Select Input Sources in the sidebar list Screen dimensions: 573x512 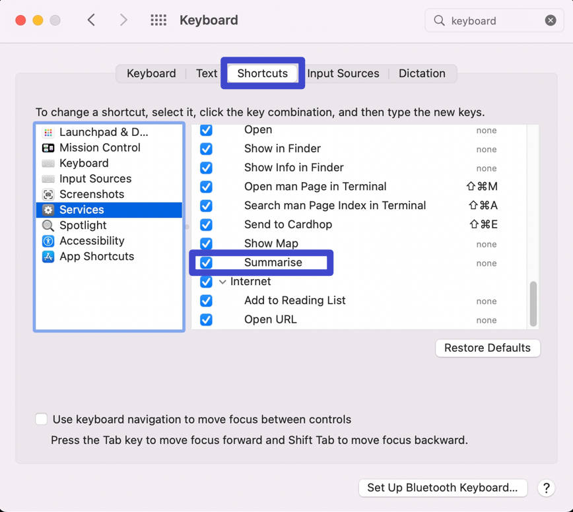(x=94, y=179)
